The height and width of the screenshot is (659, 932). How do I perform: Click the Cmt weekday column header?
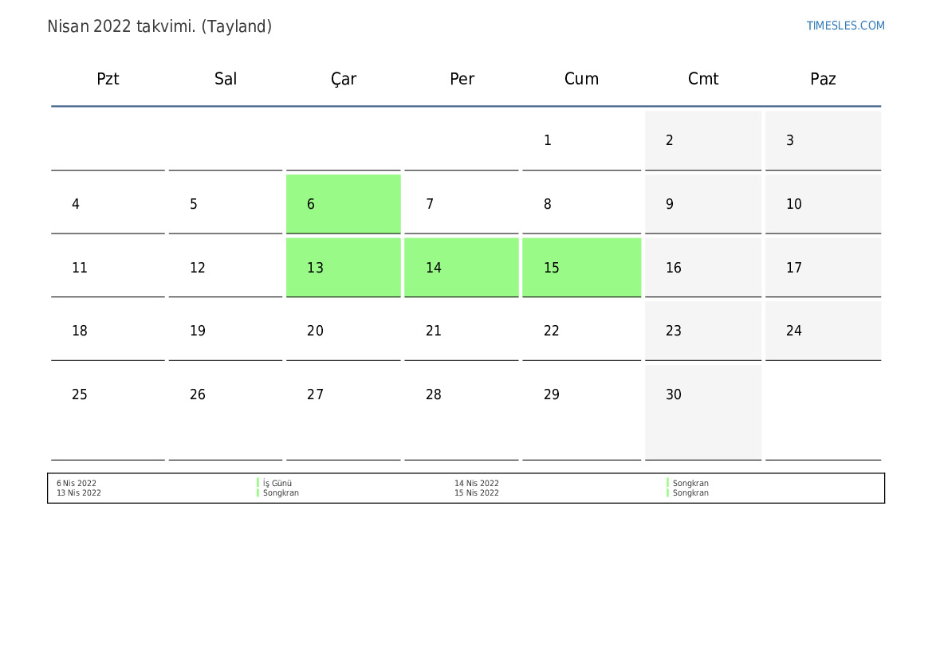(703, 79)
